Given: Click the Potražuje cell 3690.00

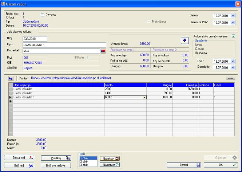Looking at the screenshot, I should pos(185,89).
